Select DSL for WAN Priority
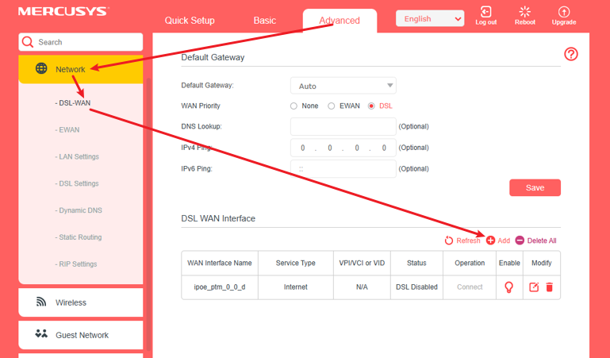Image resolution: width=610 pixels, height=358 pixels. coord(371,106)
